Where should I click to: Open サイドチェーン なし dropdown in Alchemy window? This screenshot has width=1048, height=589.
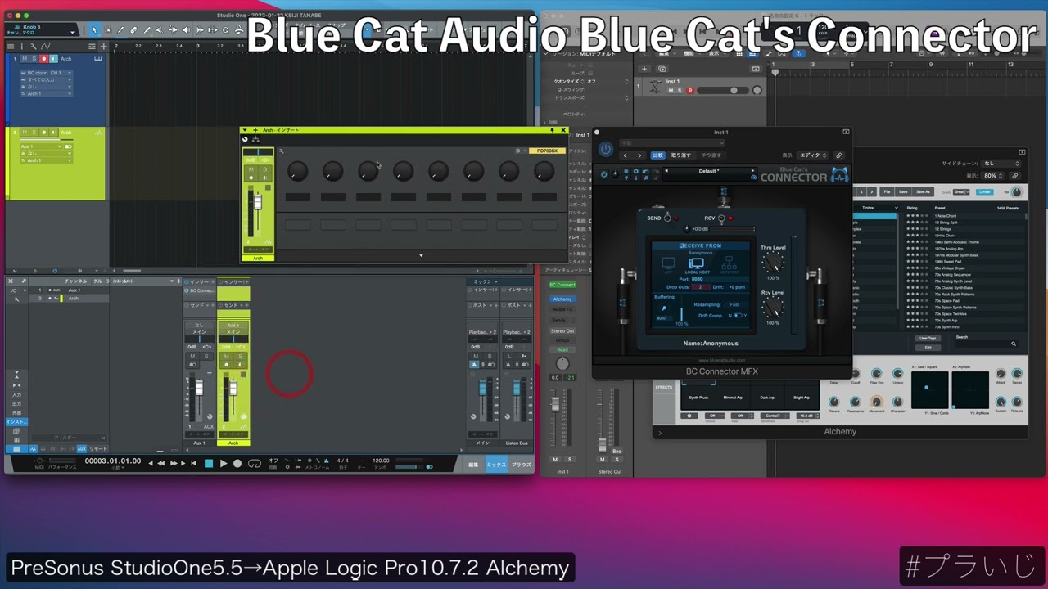[1000, 164]
